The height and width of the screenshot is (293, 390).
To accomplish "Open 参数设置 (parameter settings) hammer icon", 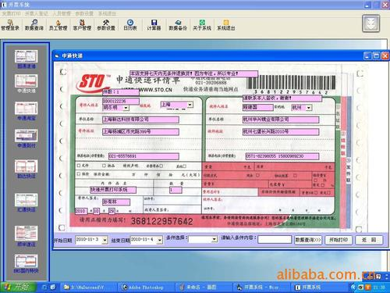I will point(106,25).
